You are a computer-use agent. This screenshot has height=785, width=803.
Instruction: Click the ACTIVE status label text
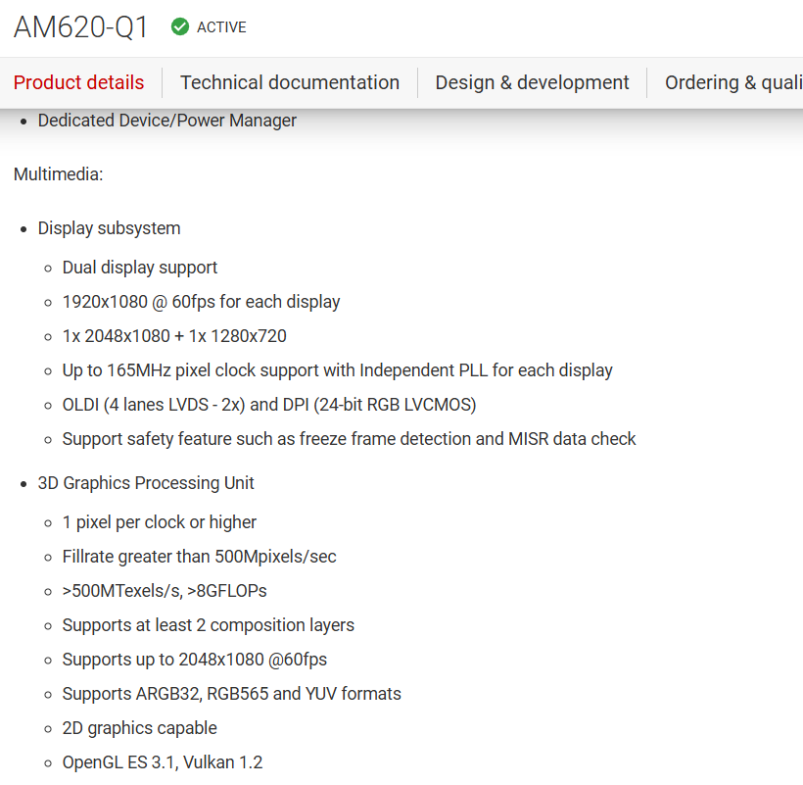pyautogui.click(x=221, y=27)
